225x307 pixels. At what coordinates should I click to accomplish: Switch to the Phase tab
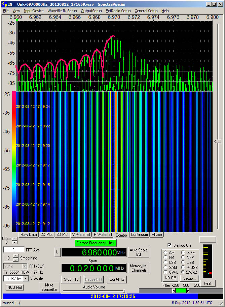coord(157,235)
